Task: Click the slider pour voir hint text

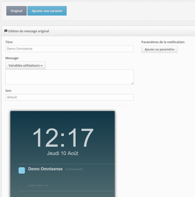Action: pyautogui.click(x=38, y=185)
